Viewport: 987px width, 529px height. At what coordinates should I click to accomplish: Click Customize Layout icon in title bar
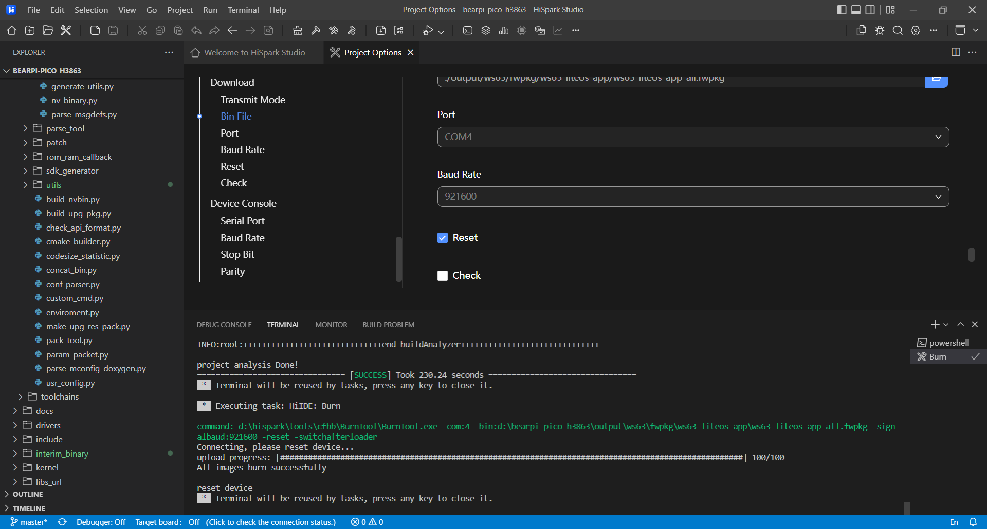click(x=890, y=10)
